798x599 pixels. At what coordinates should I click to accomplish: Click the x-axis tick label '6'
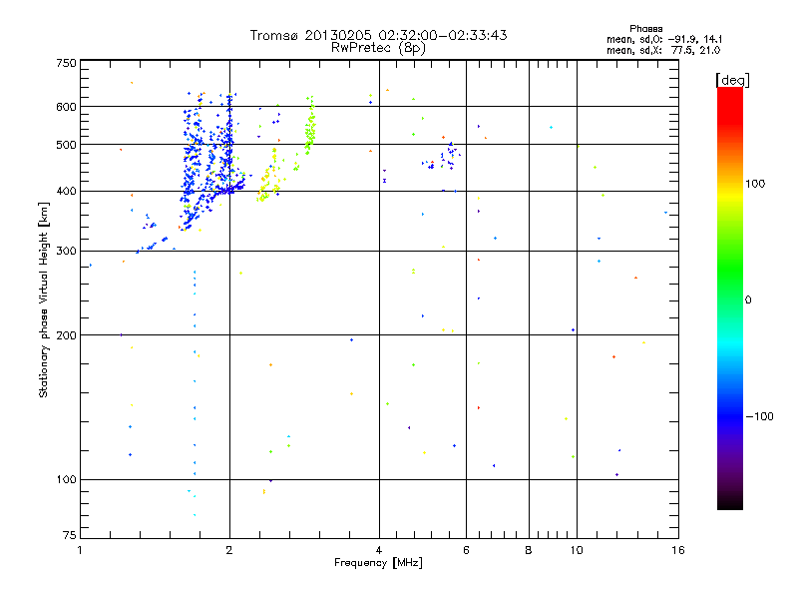click(x=466, y=550)
